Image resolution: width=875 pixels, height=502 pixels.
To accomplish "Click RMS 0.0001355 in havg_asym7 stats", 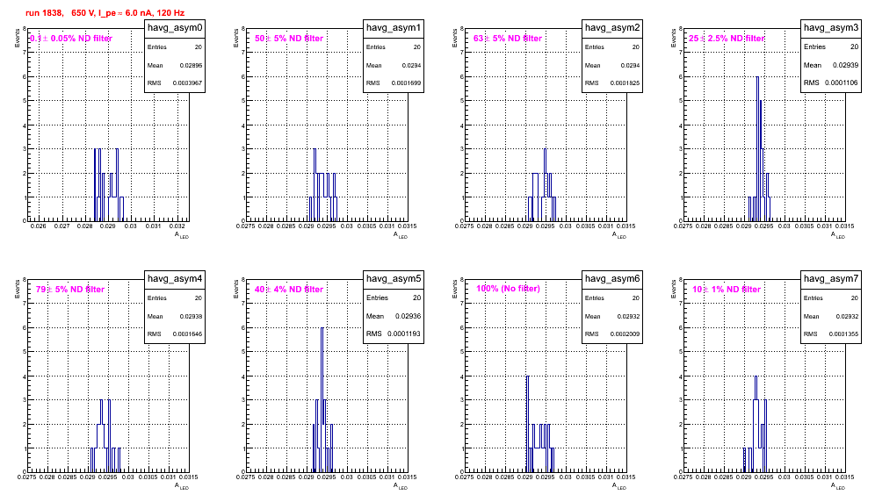I will (x=831, y=334).
